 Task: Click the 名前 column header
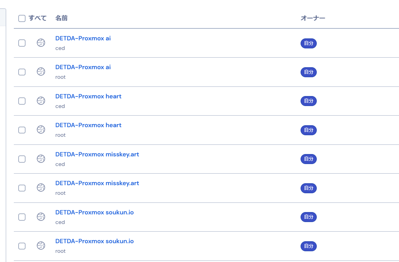(62, 18)
